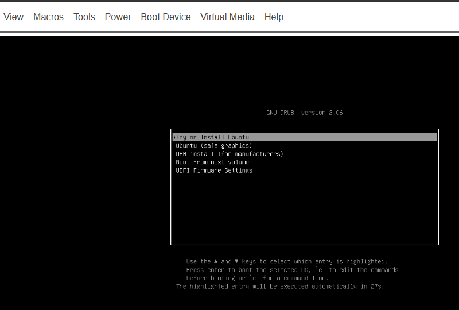Select the UEFI Firmware Settings entry
This screenshot has width=459, height=310.
tap(213, 170)
